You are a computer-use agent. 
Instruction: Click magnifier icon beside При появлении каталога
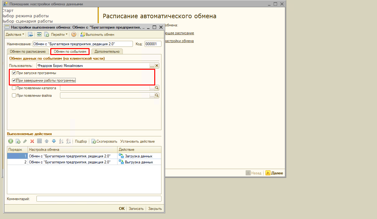click(x=157, y=88)
